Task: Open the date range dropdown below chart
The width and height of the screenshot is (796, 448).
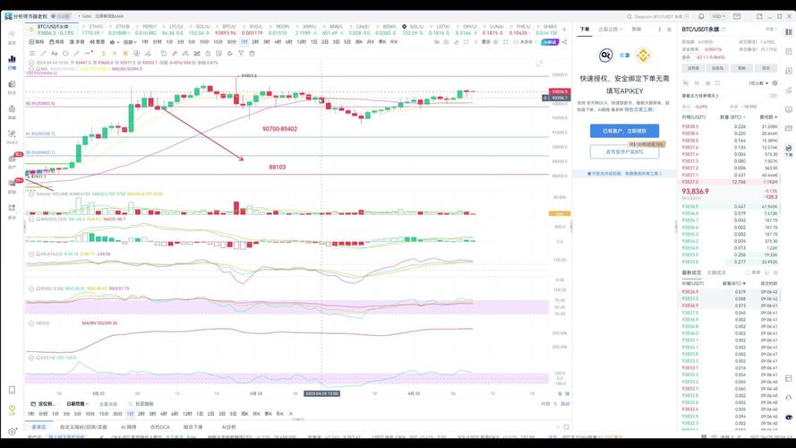Action: click(x=78, y=404)
